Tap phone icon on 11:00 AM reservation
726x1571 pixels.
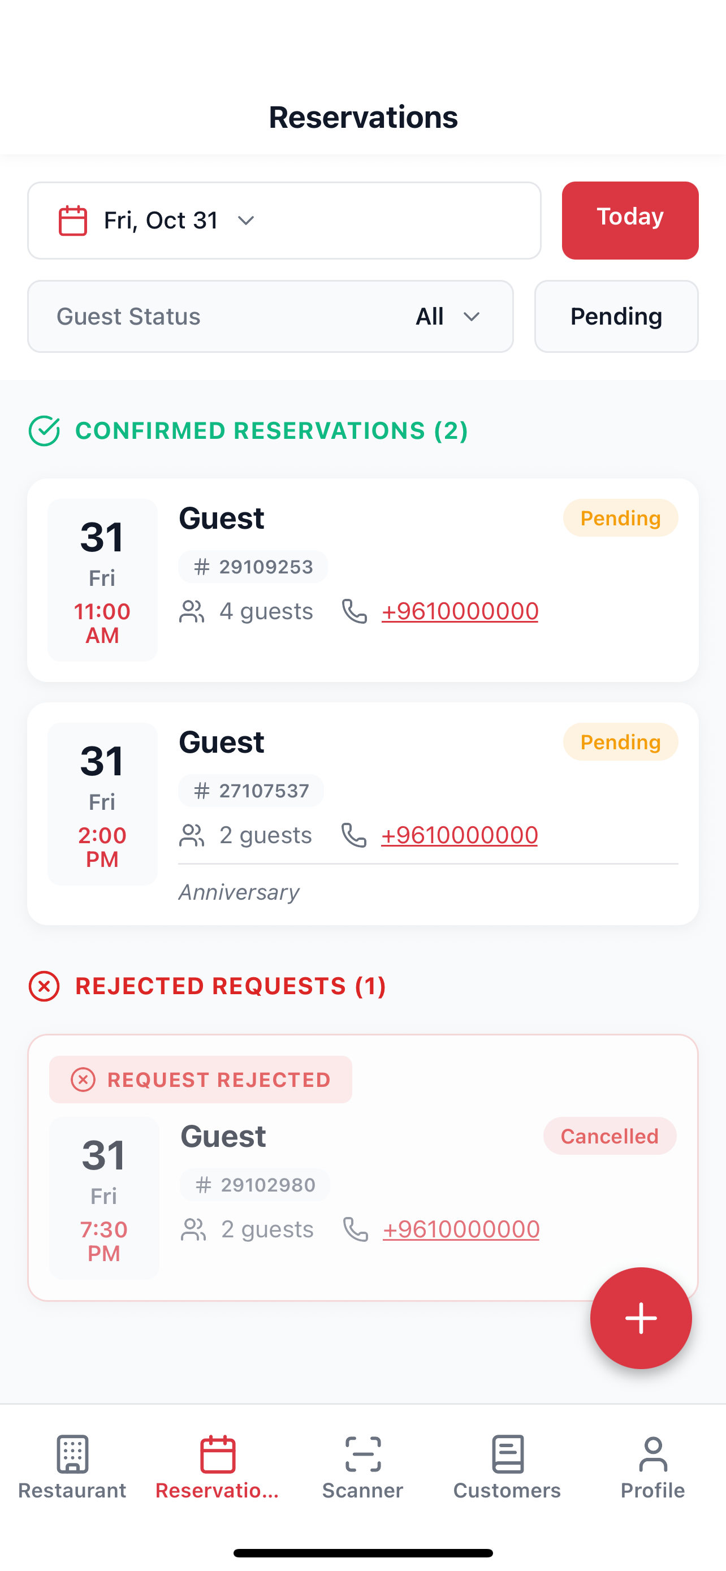[x=354, y=611]
